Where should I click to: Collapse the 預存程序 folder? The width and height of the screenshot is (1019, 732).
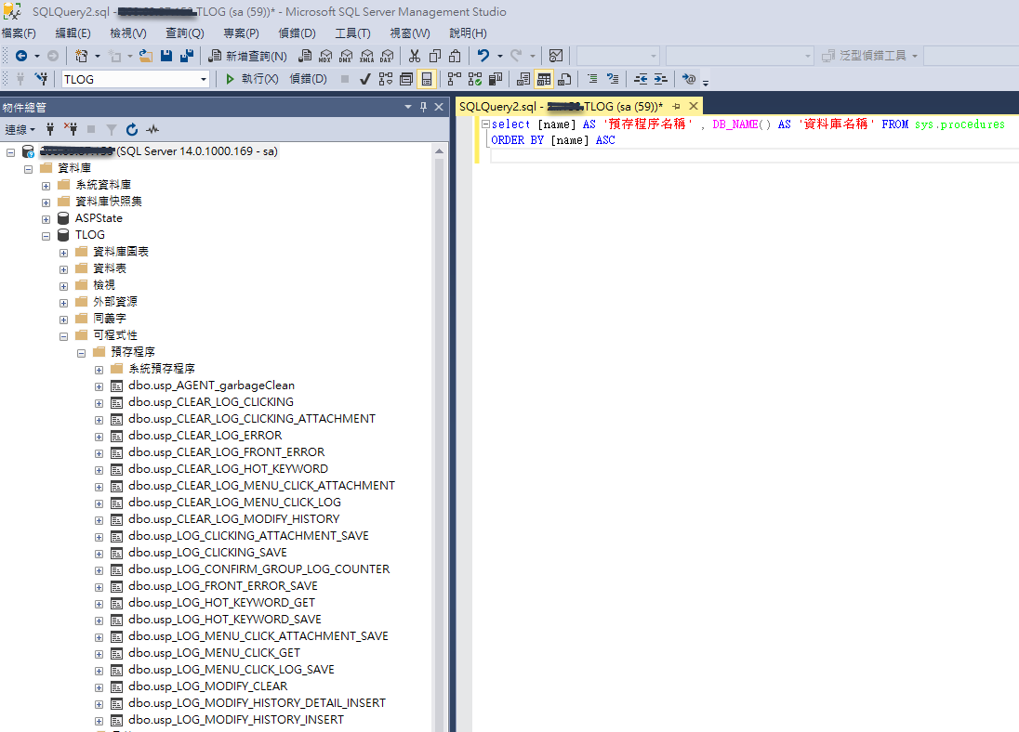pos(81,353)
